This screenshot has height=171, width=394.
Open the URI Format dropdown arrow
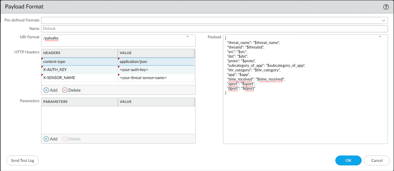pos(188,37)
